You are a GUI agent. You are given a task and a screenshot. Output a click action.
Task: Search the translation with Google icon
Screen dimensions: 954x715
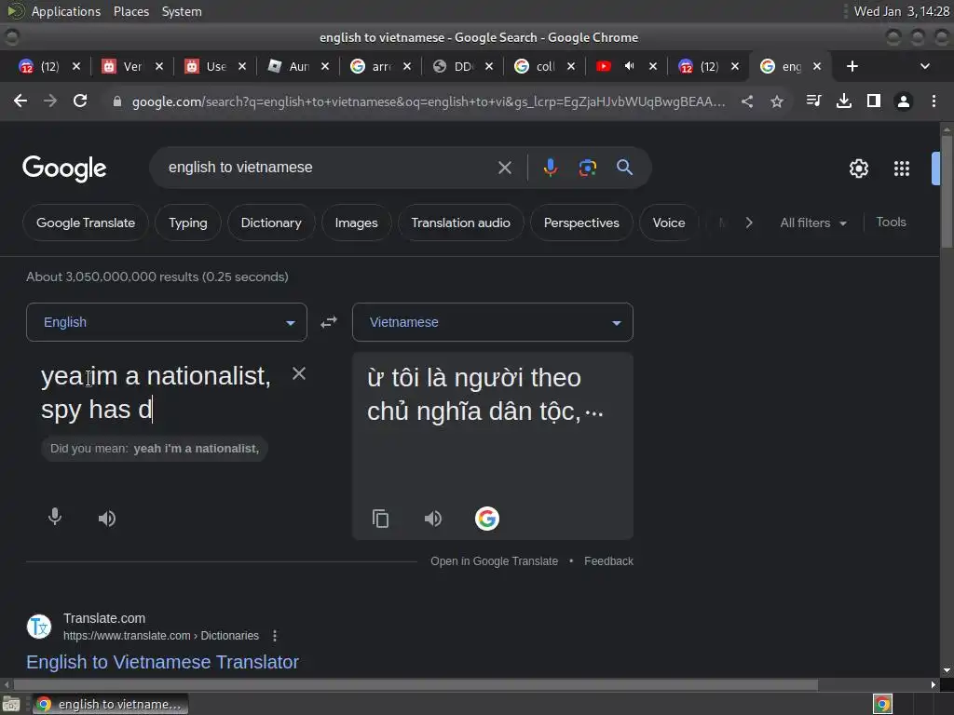coord(486,519)
